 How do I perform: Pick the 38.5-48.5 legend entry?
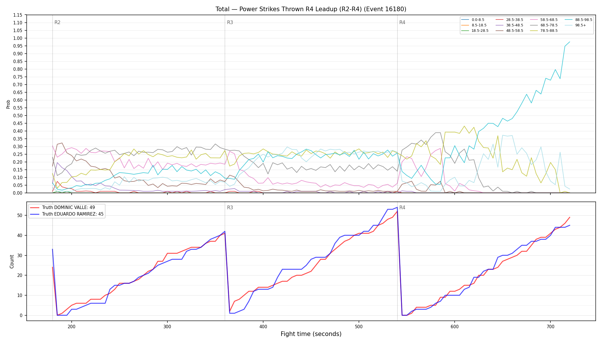[509, 25]
